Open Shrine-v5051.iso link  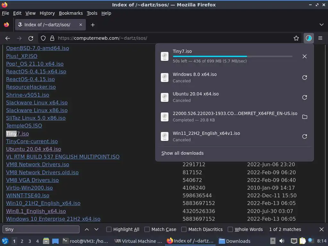pos(28,95)
